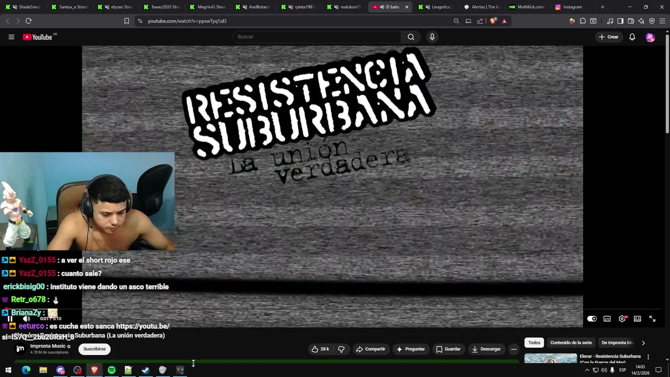Open Leo AI sparkle icon in toolbar
This screenshot has width=670, height=377.
click(x=641, y=21)
